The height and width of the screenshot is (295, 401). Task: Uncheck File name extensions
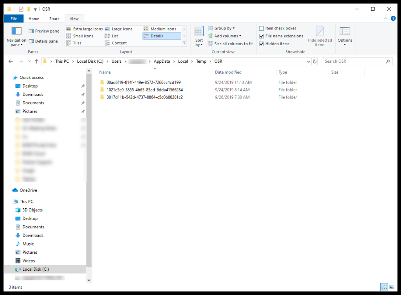click(262, 36)
